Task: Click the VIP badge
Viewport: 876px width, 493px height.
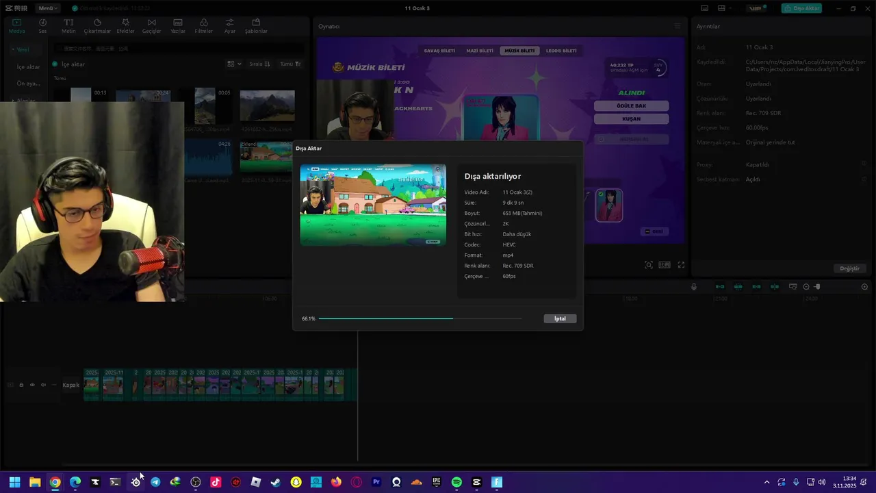Action: point(756,8)
